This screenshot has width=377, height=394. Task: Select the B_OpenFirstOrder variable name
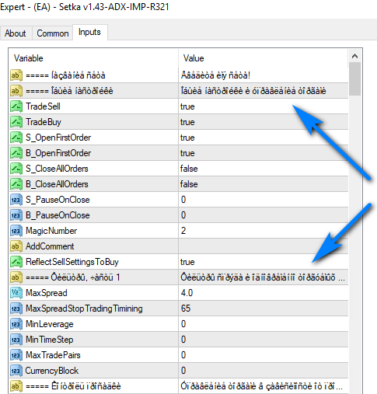[58, 153]
